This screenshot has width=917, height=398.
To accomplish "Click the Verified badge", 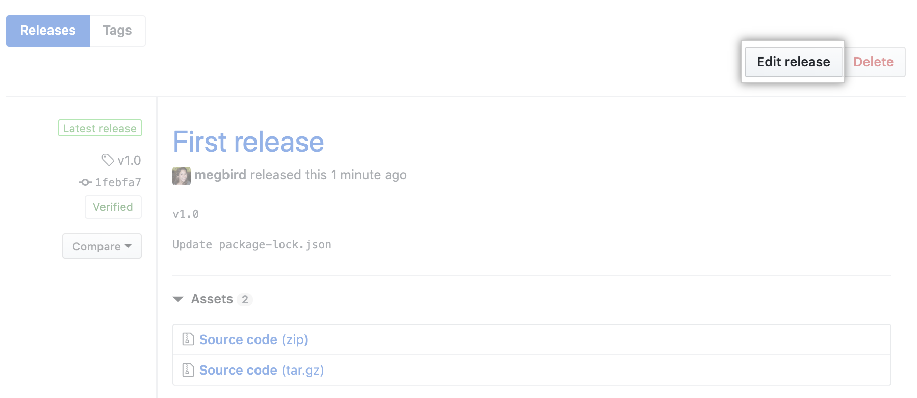I will click(113, 207).
